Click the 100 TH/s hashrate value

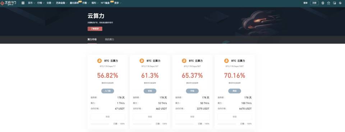247,103
